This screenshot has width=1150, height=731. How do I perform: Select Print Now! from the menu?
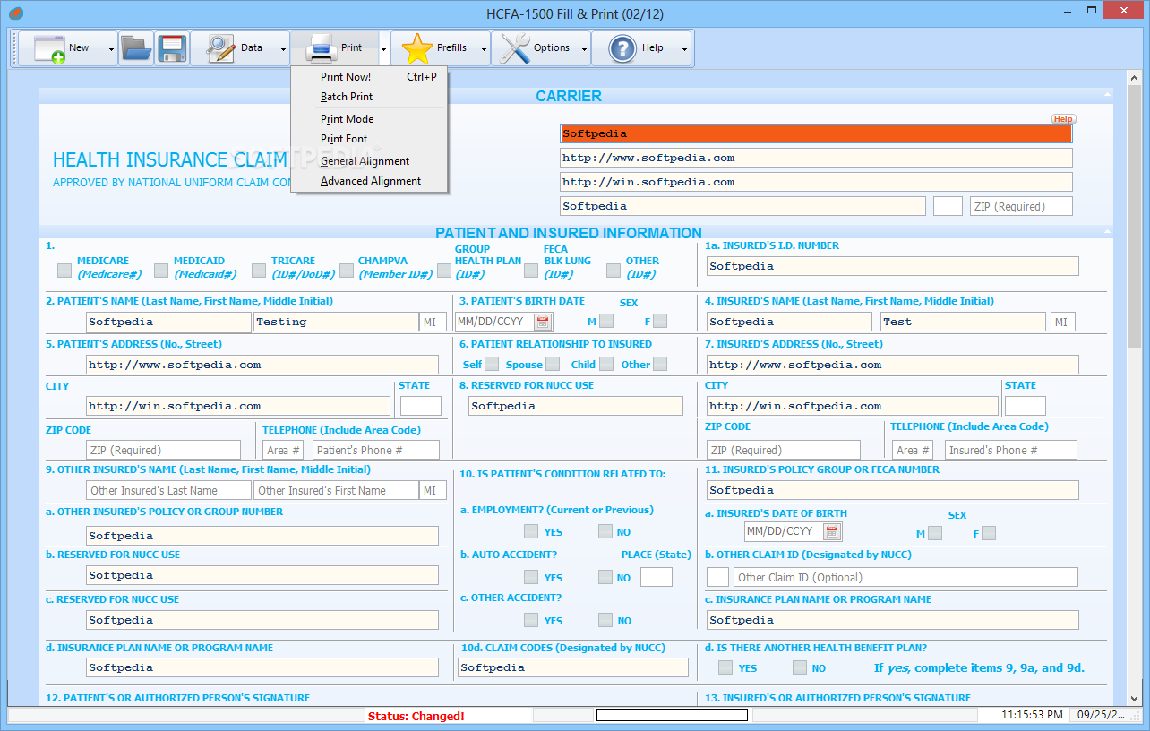point(369,77)
